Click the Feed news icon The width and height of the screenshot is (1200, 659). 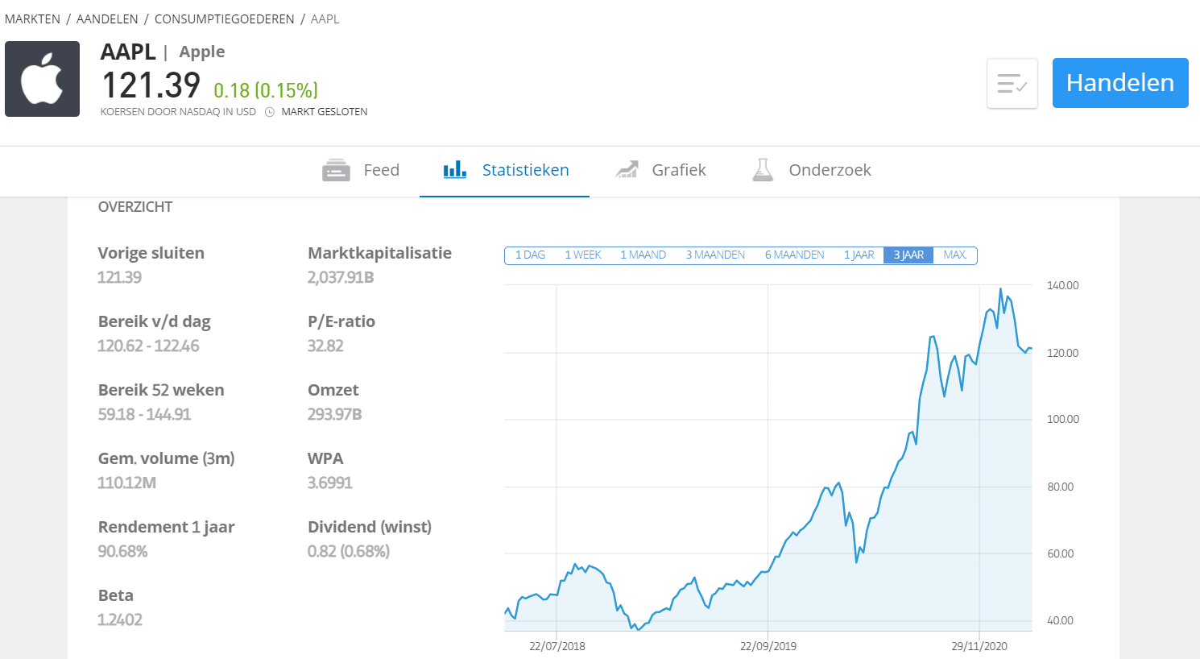tap(336, 171)
